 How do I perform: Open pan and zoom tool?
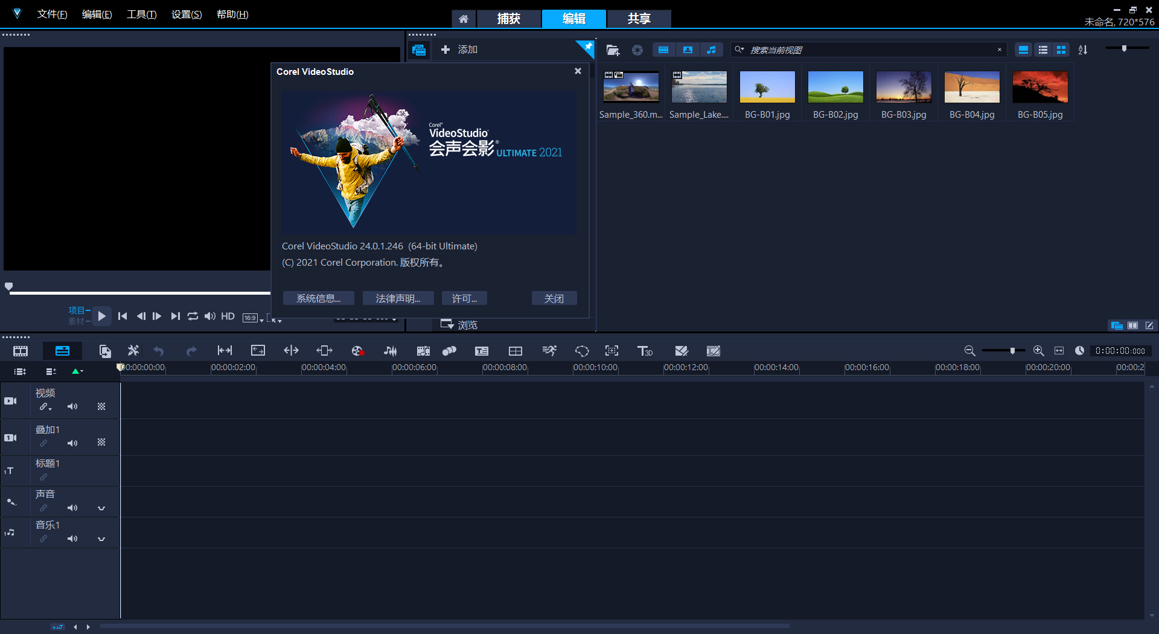click(611, 351)
